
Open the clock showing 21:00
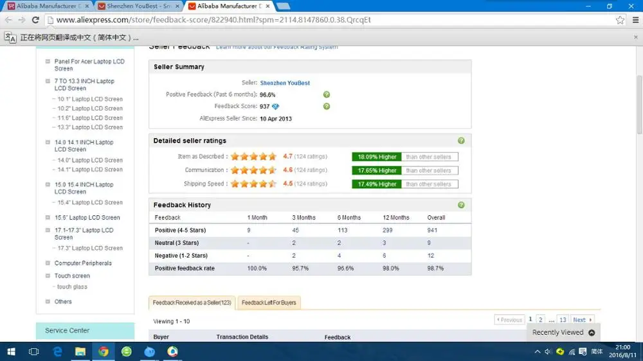tap(622, 351)
